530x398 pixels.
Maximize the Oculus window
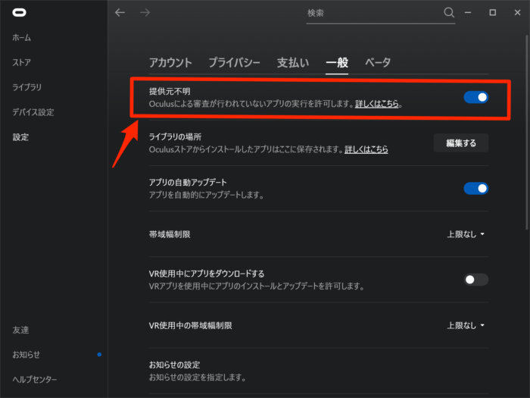click(x=493, y=13)
